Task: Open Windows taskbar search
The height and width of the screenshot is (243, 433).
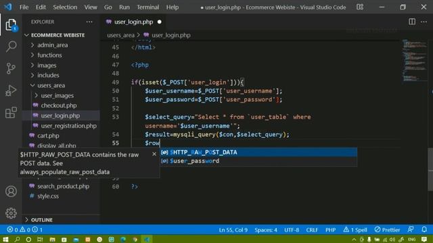Action: (x=17, y=240)
